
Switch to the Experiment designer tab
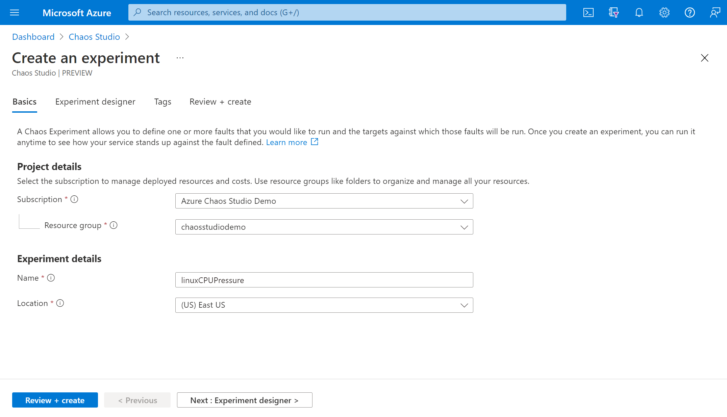pyautogui.click(x=95, y=102)
